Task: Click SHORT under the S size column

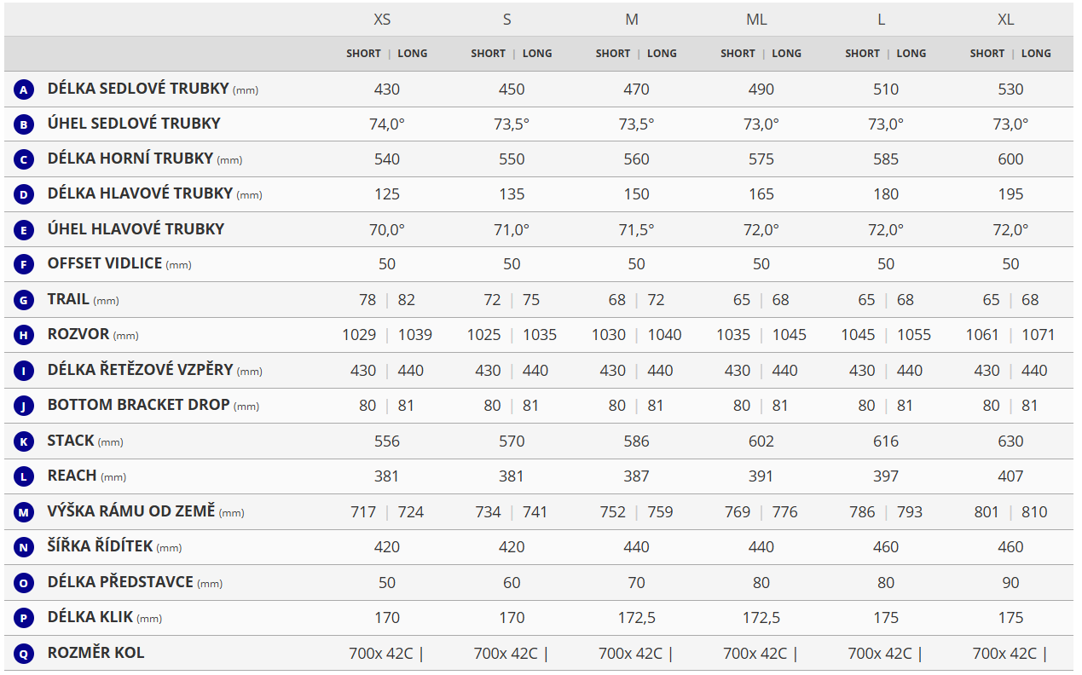Action: pyautogui.click(x=488, y=53)
